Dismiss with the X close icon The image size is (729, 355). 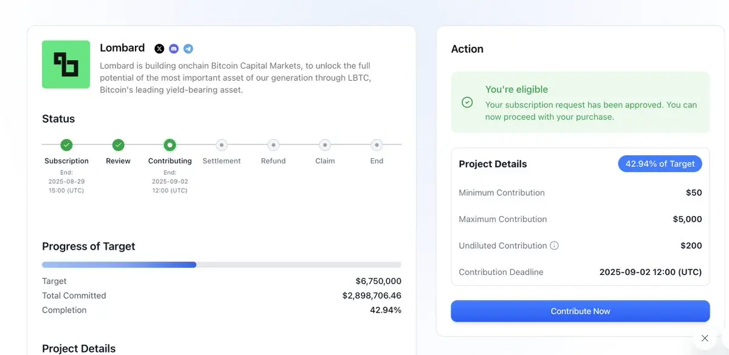tap(705, 338)
